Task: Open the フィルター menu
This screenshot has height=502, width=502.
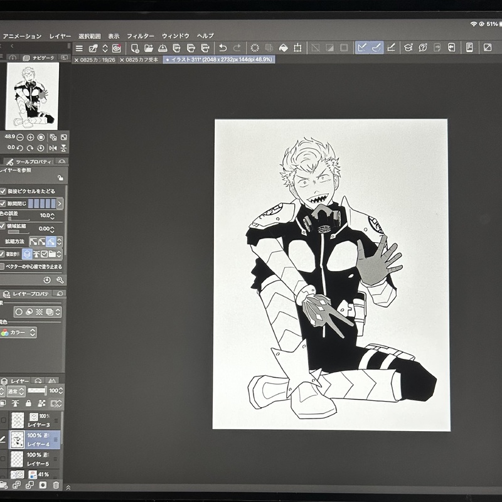Action: [x=140, y=36]
